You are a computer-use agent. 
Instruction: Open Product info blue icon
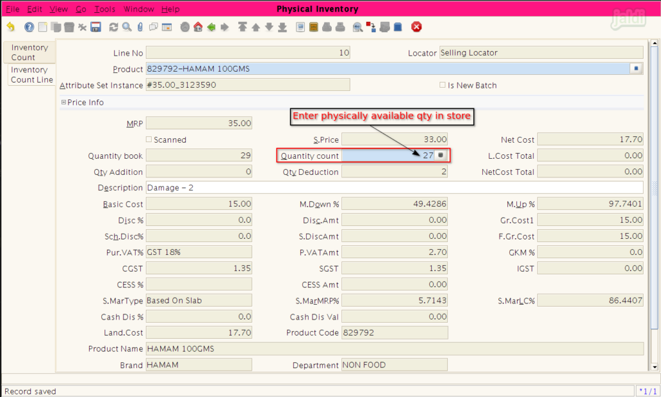(398, 27)
